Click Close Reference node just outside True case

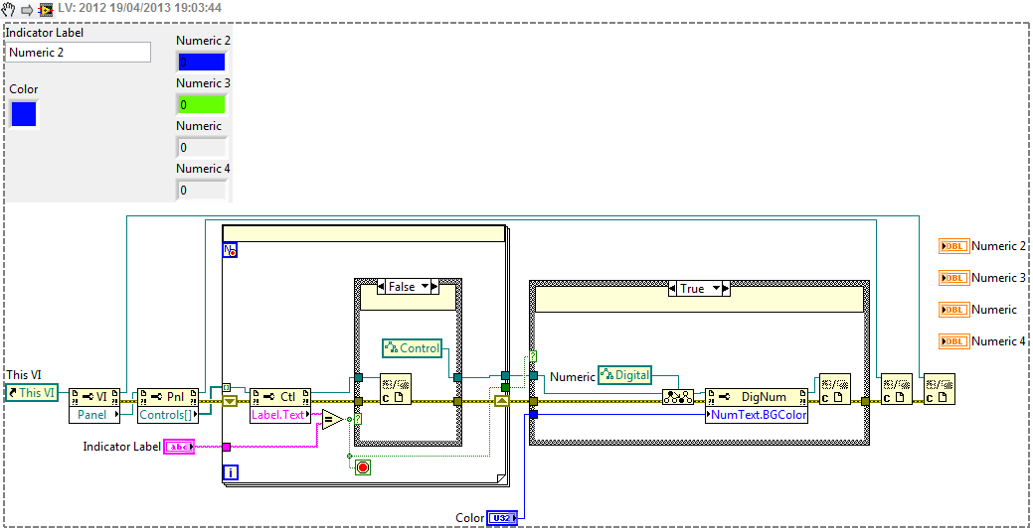coord(897,389)
